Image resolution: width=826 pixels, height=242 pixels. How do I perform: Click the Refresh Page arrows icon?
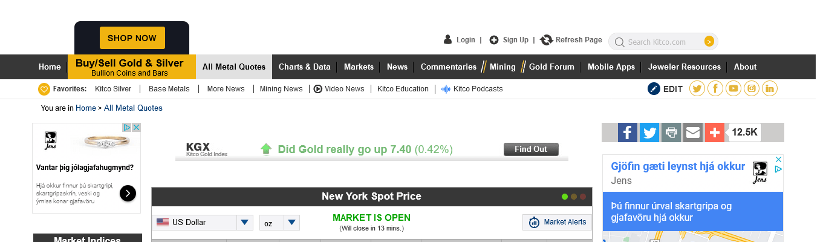(547, 40)
